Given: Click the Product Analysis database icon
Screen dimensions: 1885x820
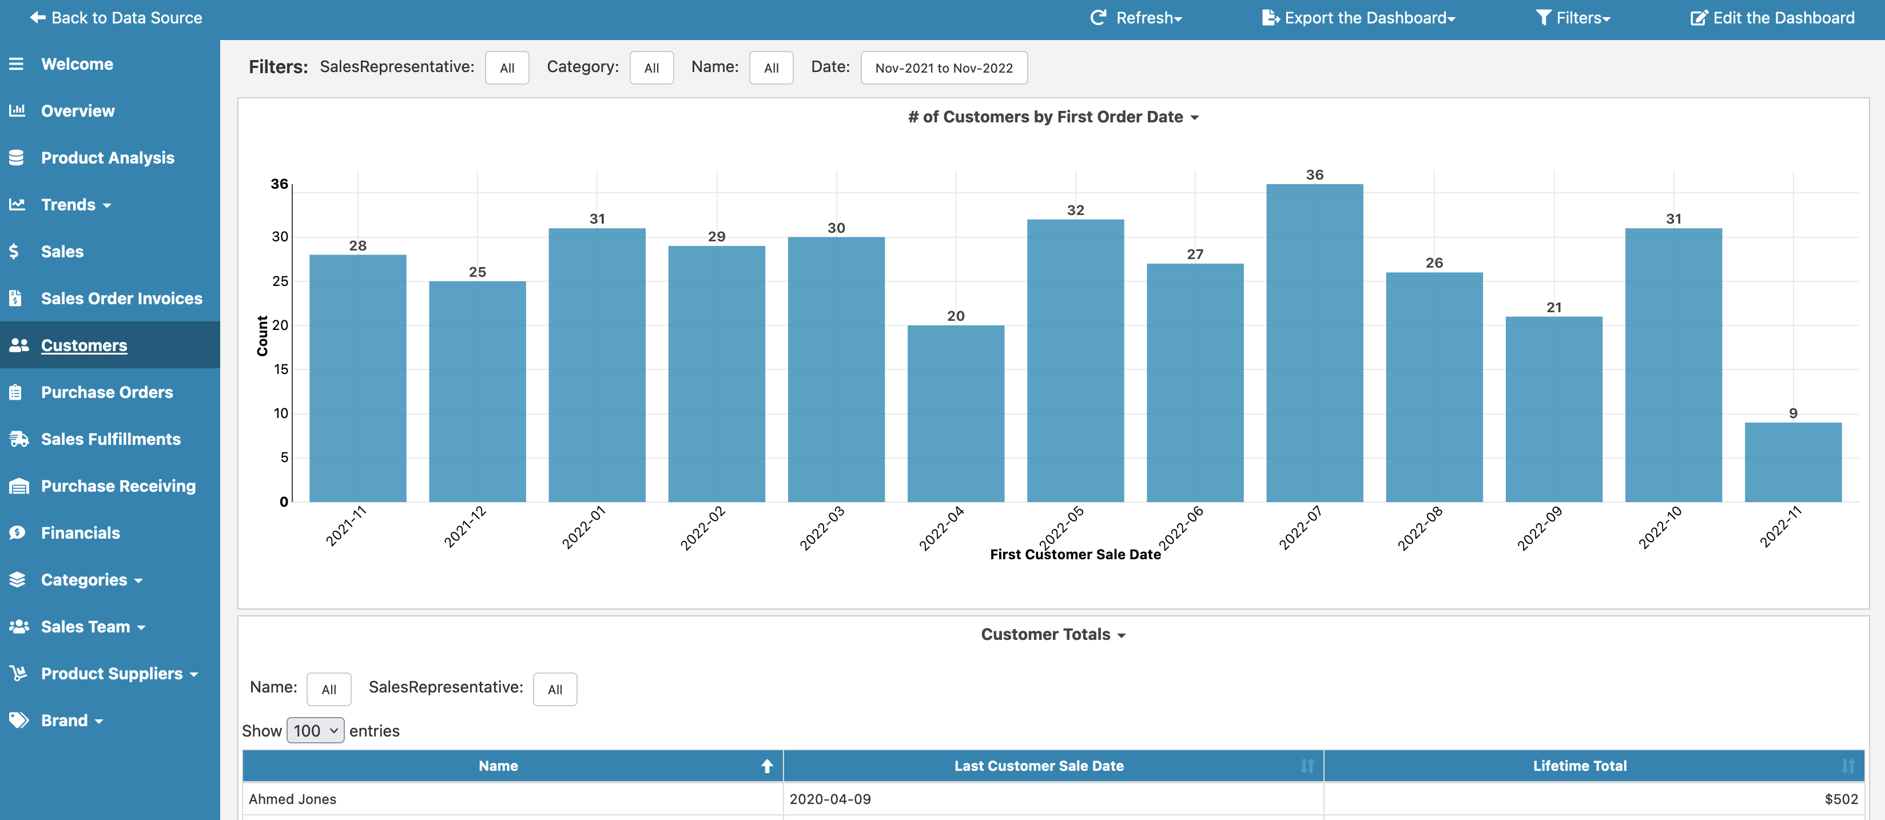Looking at the screenshot, I should coord(17,158).
